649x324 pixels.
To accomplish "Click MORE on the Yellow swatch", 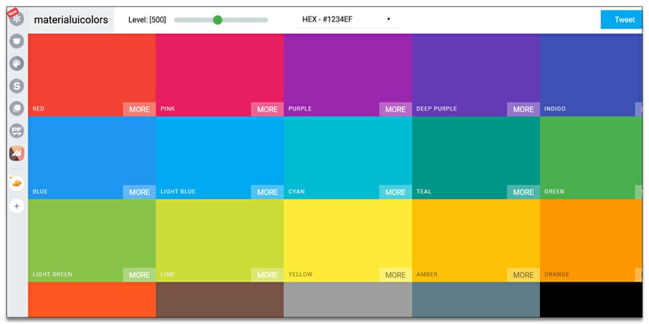I will pos(395,275).
